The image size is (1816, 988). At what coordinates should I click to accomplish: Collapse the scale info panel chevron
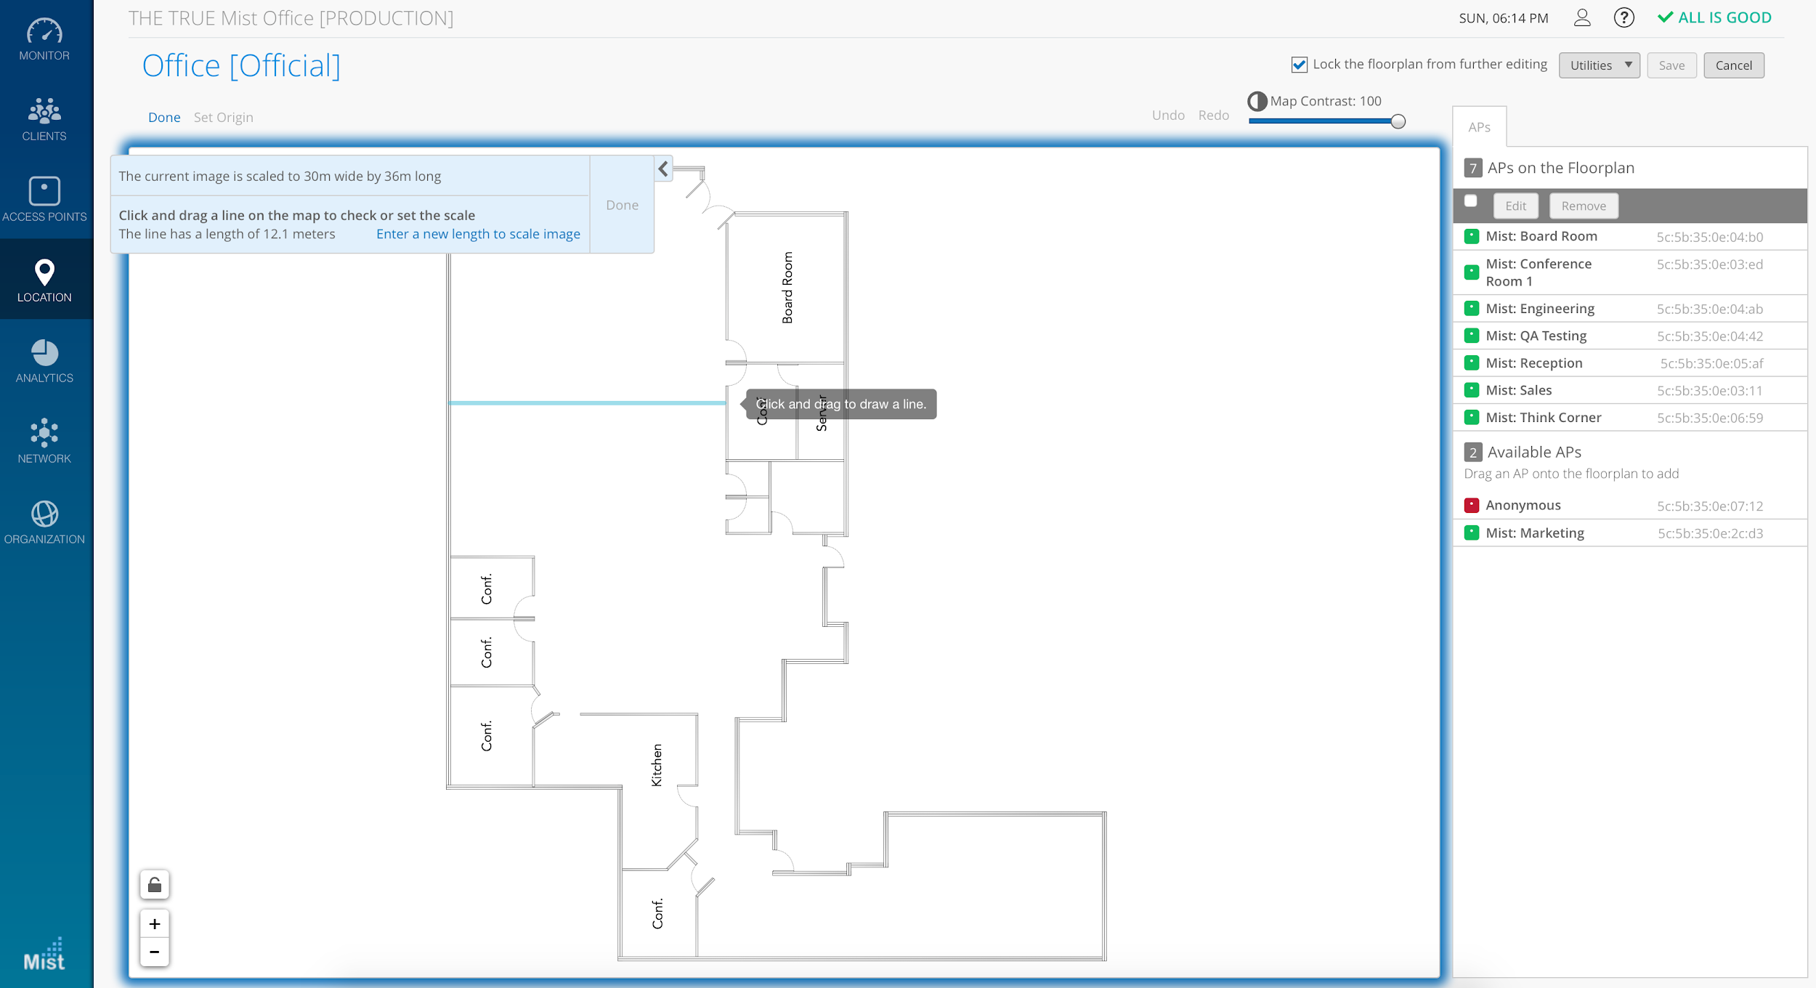click(663, 169)
